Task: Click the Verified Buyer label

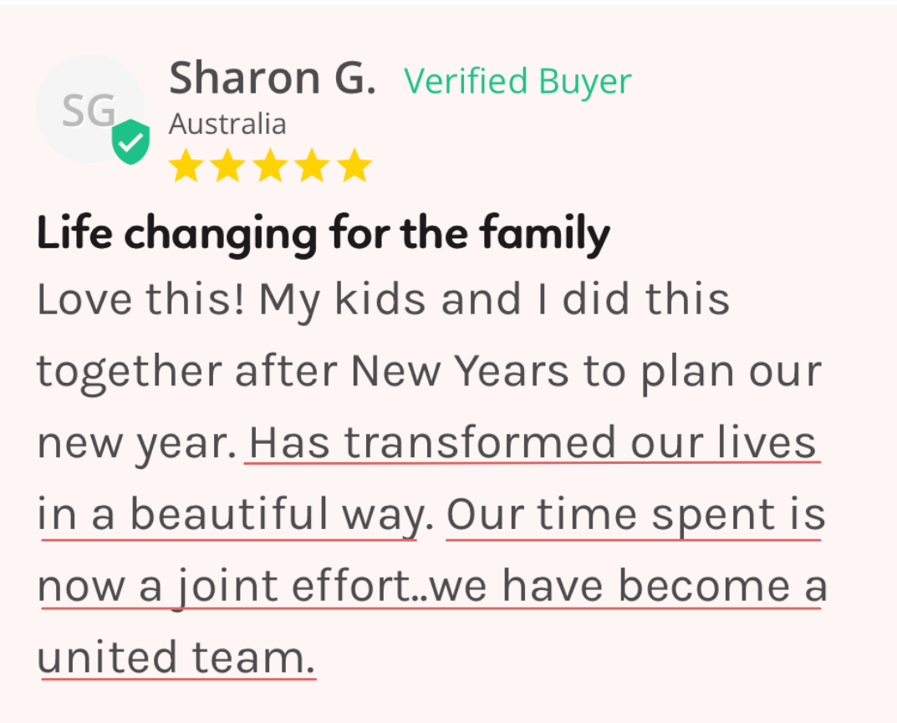Action: pyautogui.click(x=517, y=81)
